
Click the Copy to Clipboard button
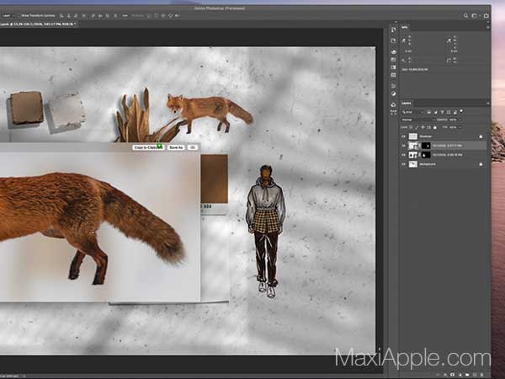[x=148, y=147]
